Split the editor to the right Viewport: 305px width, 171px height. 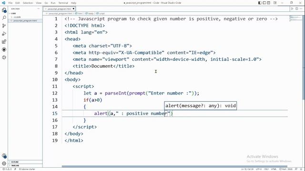(296, 9)
